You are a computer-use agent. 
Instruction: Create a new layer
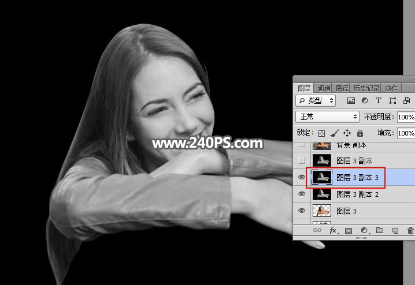pyautogui.click(x=395, y=231)
